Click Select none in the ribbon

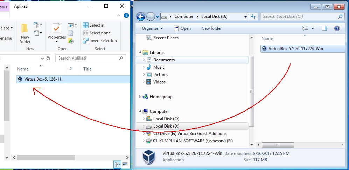click(97, 33)
